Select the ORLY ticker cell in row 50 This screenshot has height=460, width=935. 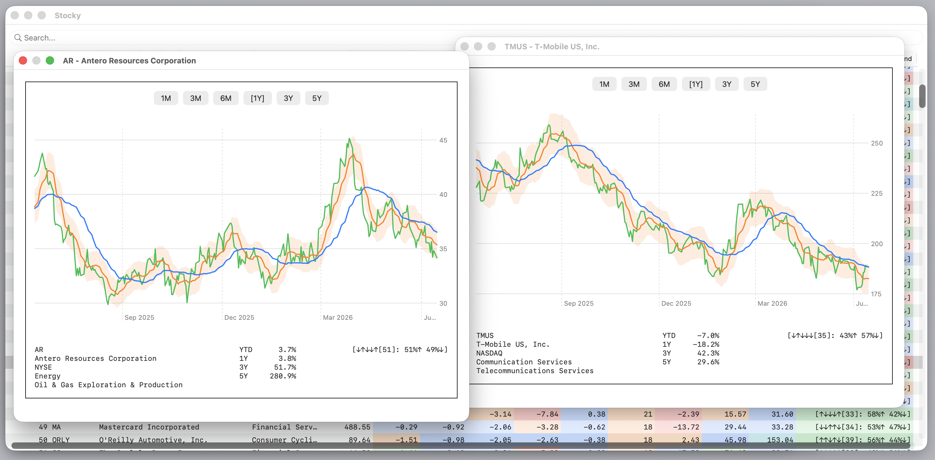point(60,440)
